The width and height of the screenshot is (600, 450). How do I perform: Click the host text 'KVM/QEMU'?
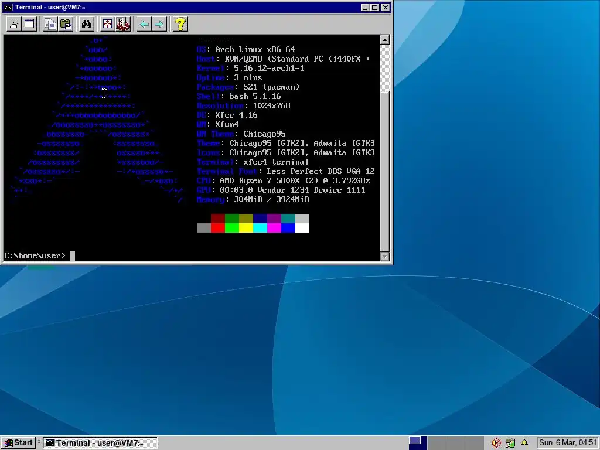[243, 59]
